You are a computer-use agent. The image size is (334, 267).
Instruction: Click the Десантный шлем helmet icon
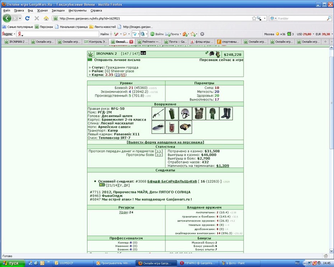tap(185, 113)
